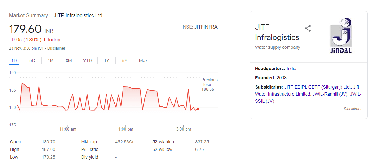Select the 1D chart range tab

[x=14, y=61]
